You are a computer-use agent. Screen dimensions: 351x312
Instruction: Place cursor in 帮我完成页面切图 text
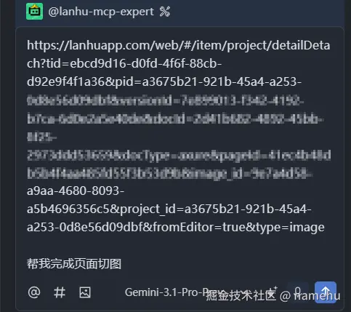tap(74, 264)
